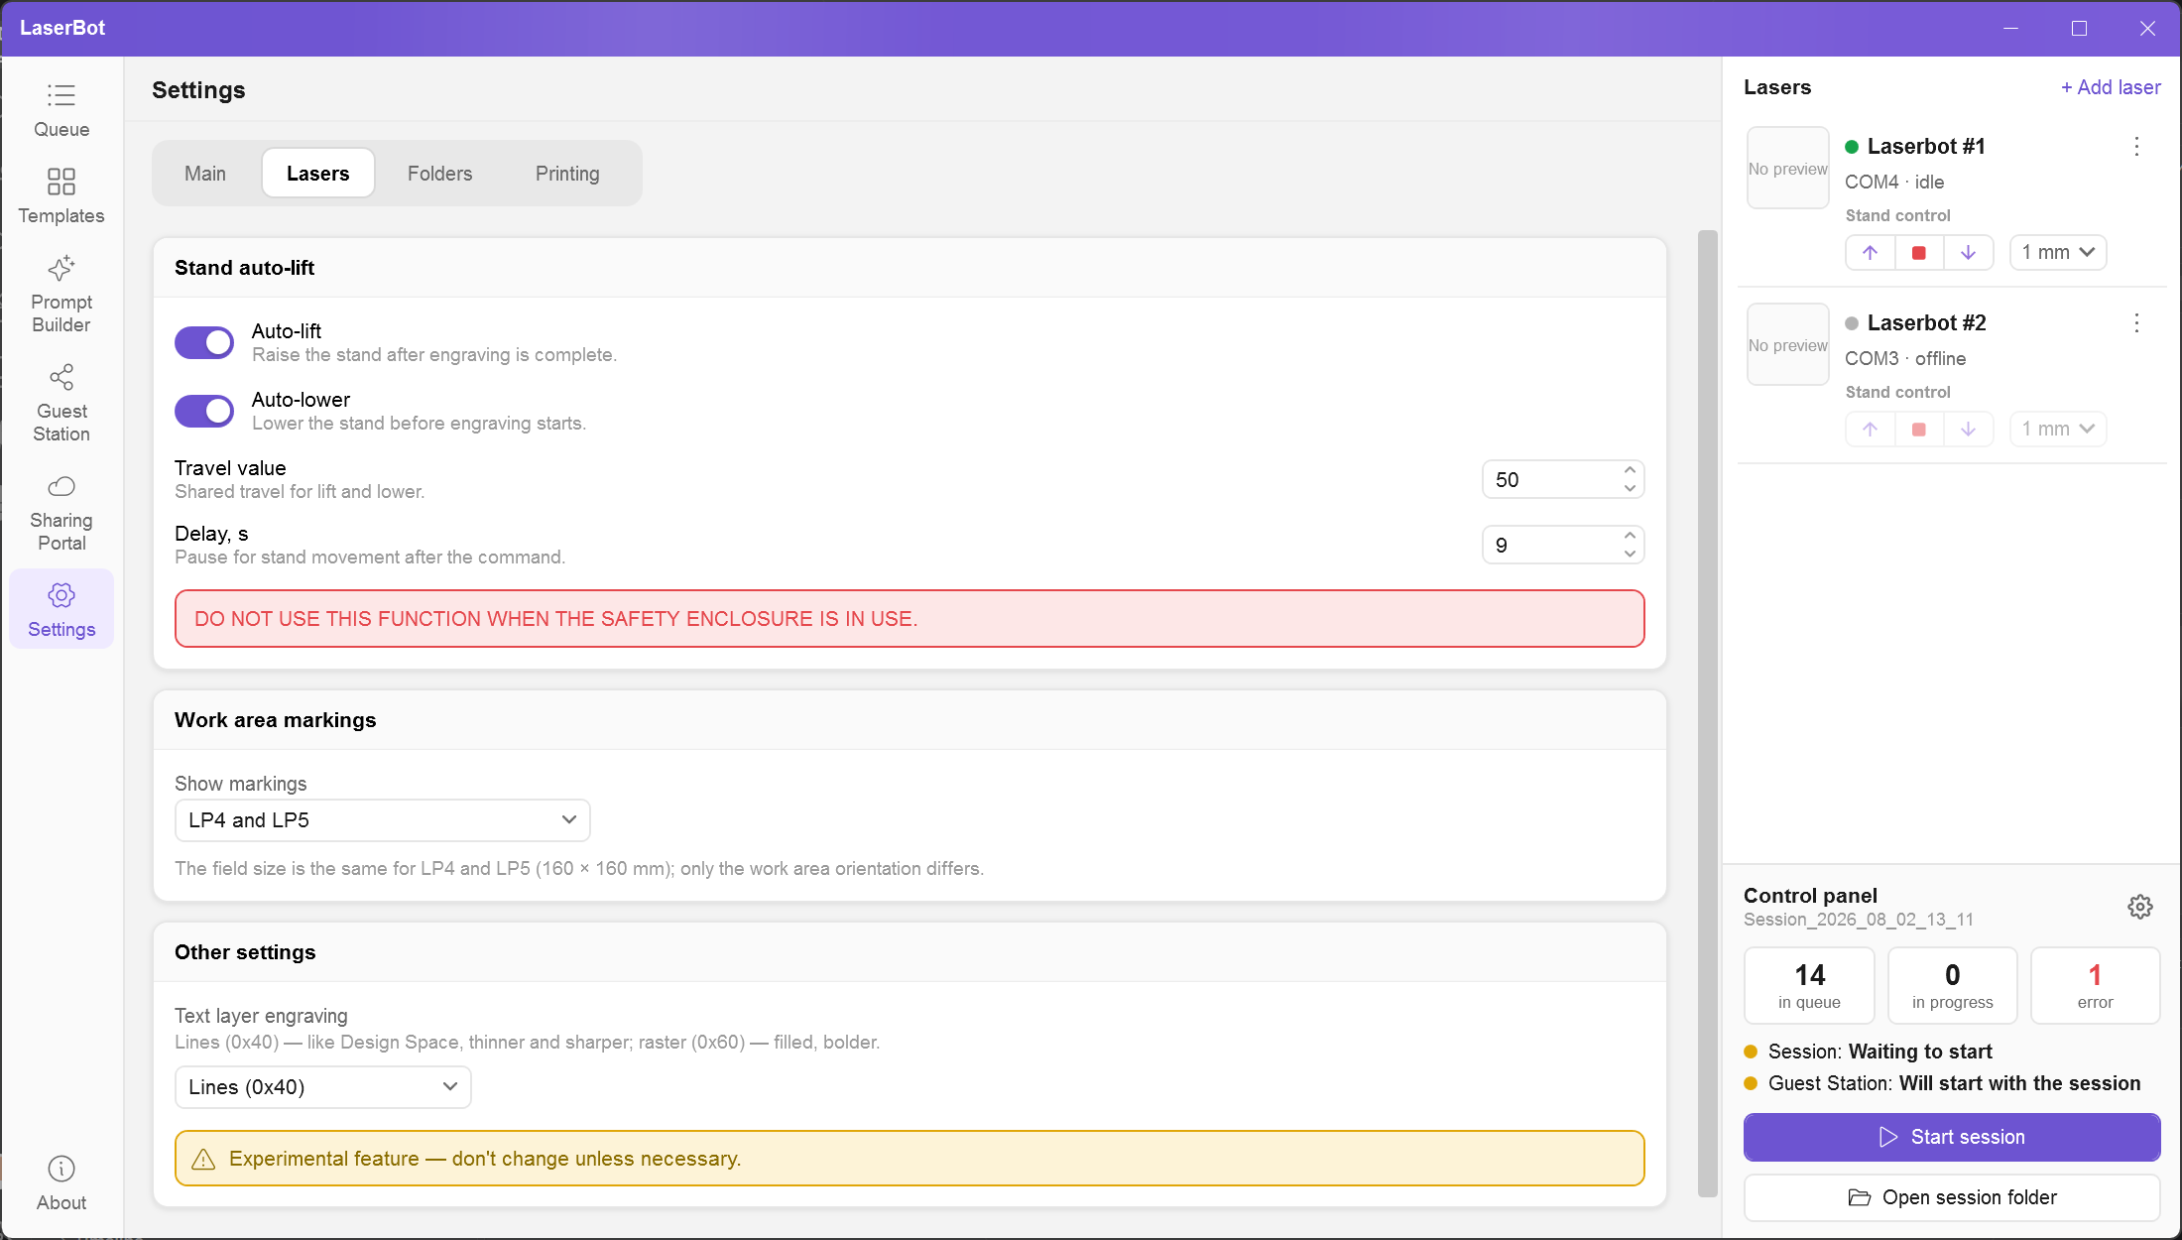Click the 1 error counter
The height and width of the screenshot is (1240, 2182).
click(x=2095, y=986)
